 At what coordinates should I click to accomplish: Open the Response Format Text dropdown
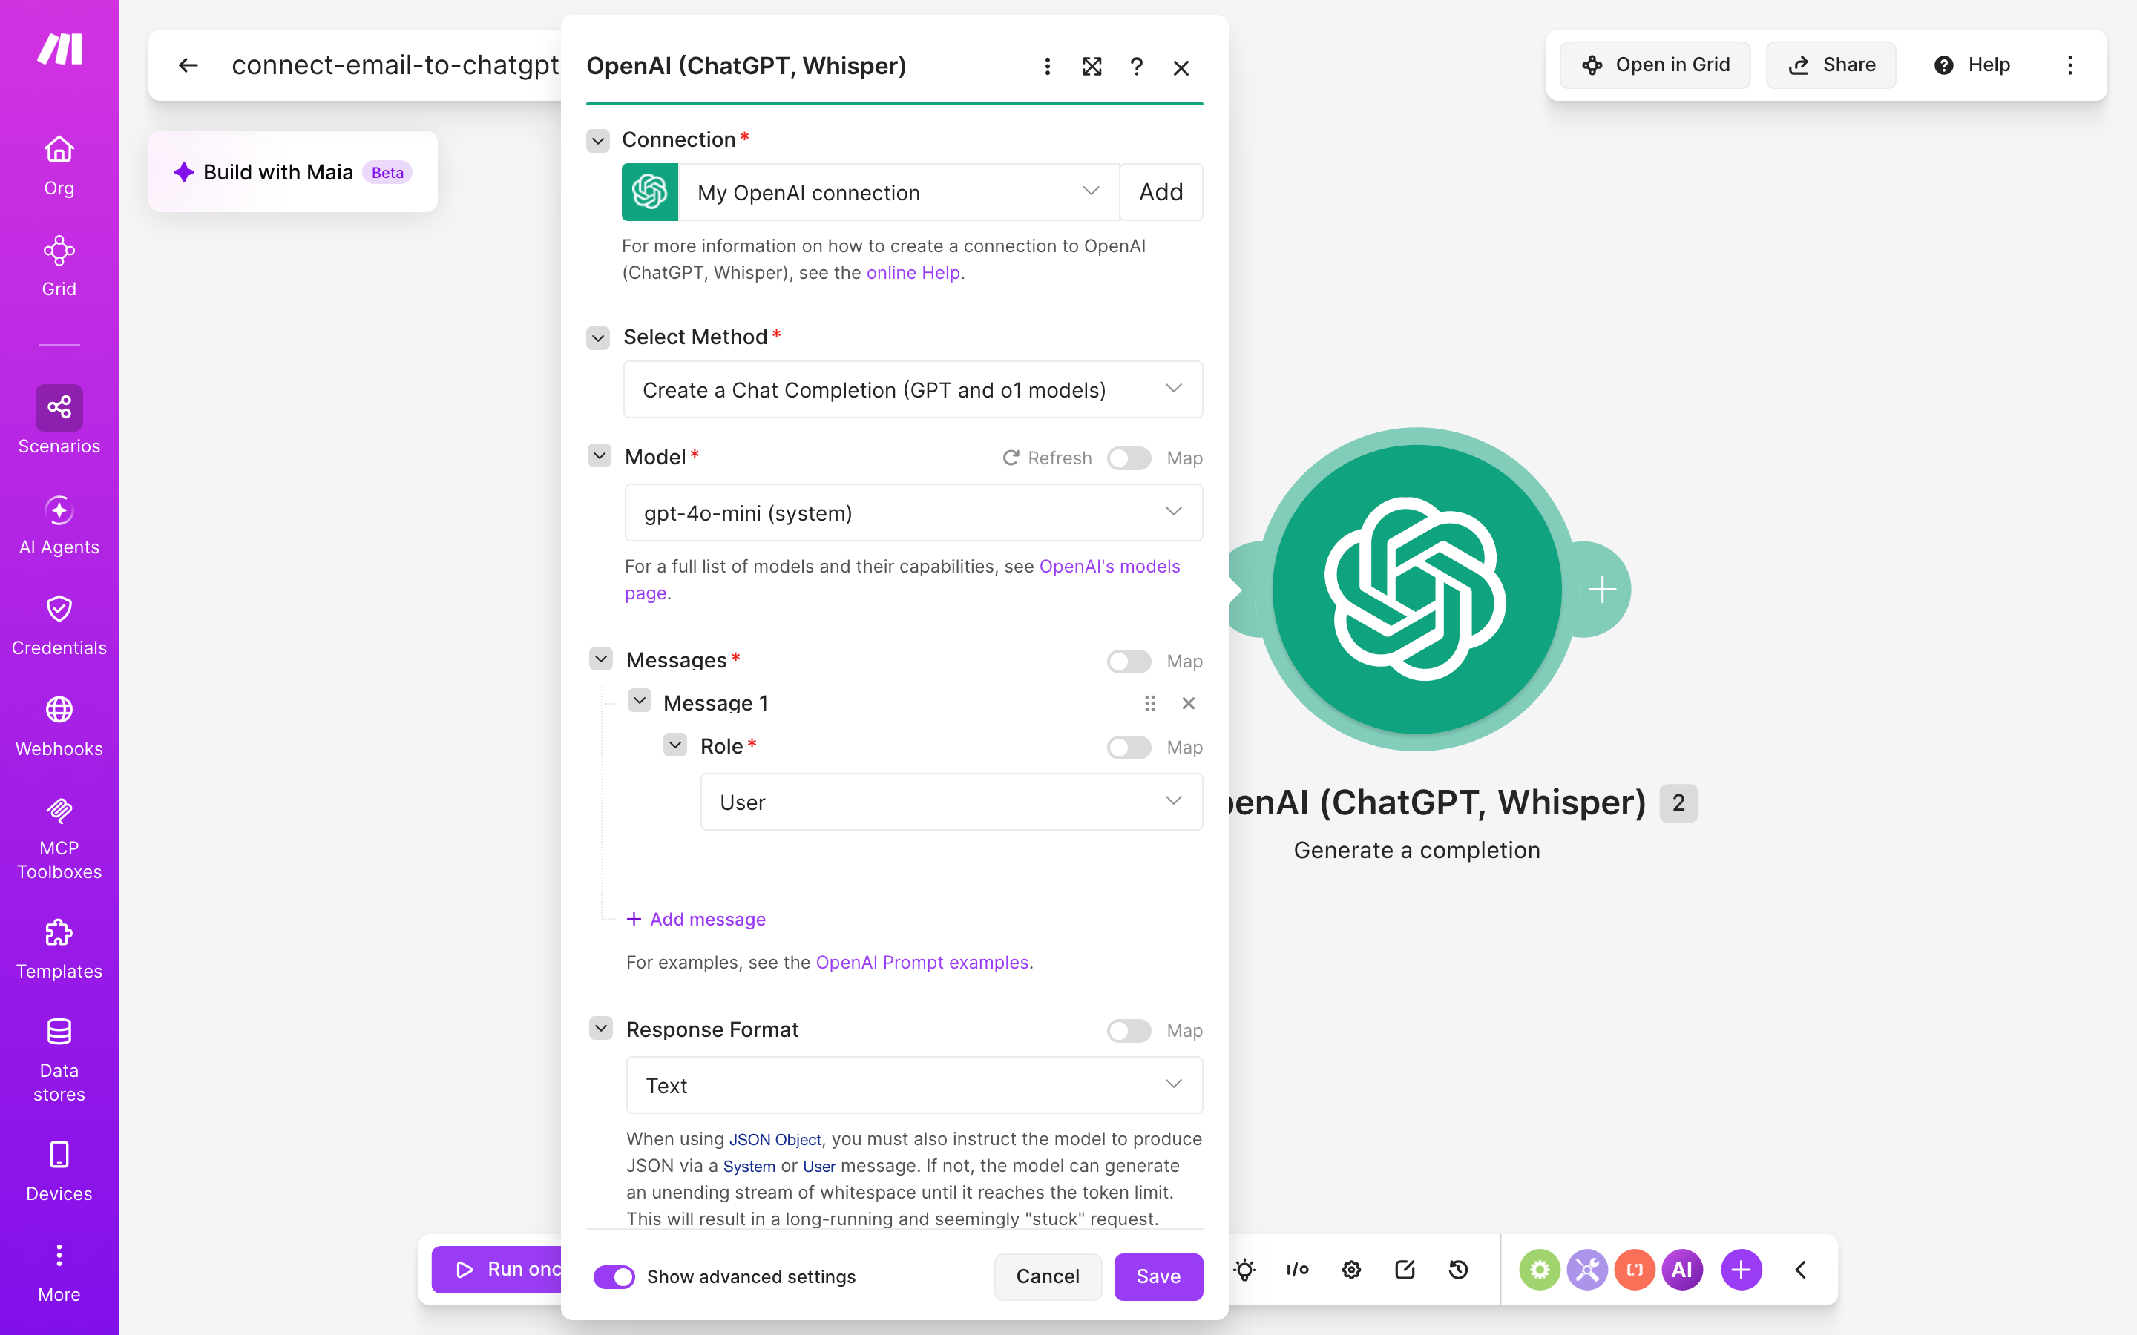pyautogui.click(x=914, y=1085)
